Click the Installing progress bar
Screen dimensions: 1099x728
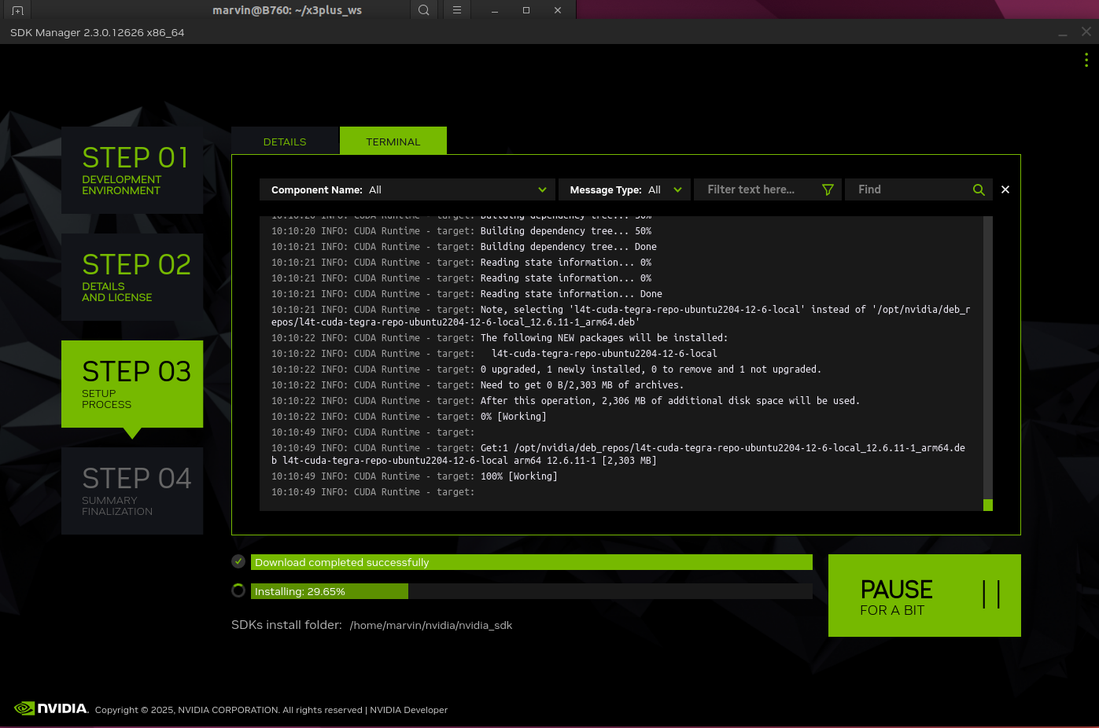click(x=531, y=591)
